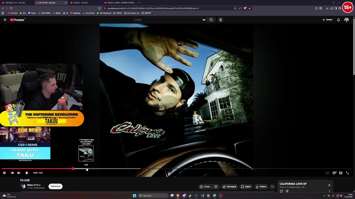The image size is (355, 199).
Task: Save video with Zapisz button
Action: tap(245, 187)
